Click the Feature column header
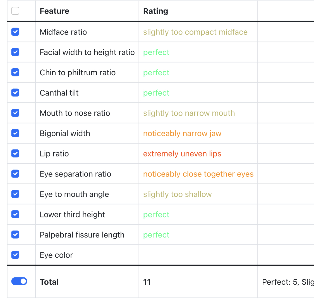The image size is (314, 305). [54, 11]
